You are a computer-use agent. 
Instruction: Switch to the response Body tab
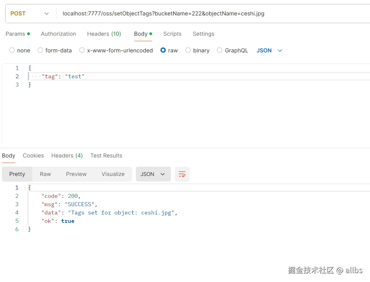tap(9, 156)
